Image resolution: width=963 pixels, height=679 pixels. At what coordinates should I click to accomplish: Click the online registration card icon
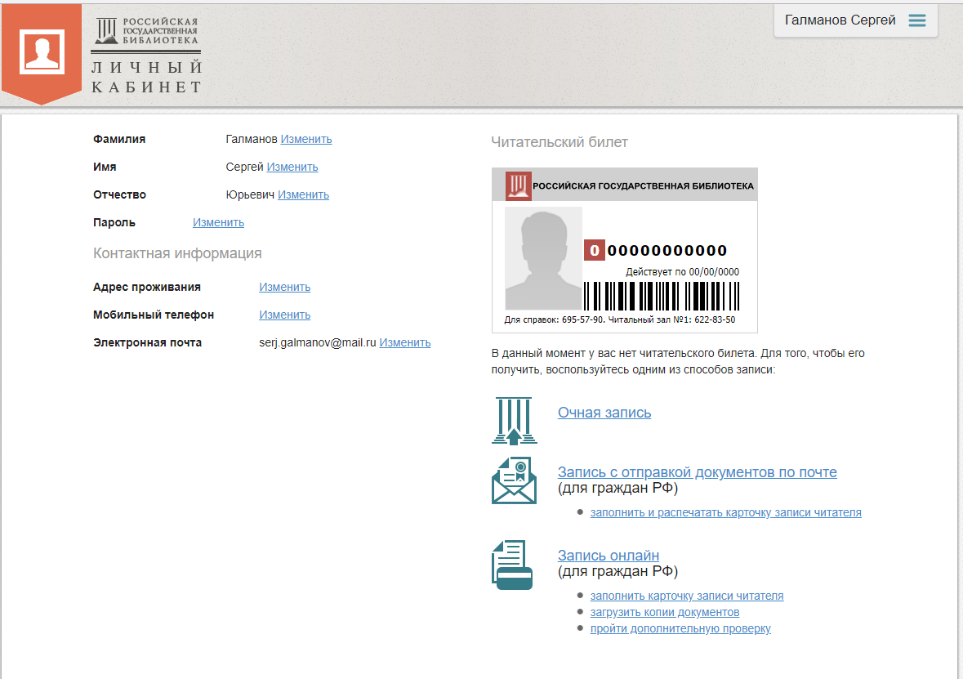[512, 565]
